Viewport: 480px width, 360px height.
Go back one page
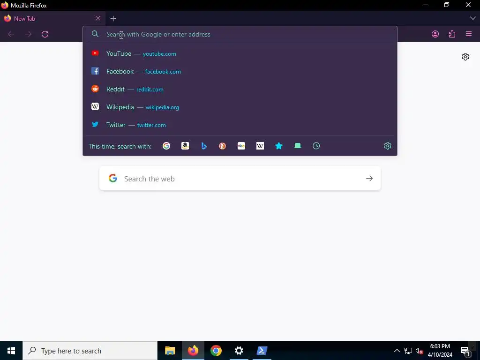pos(11,34)
